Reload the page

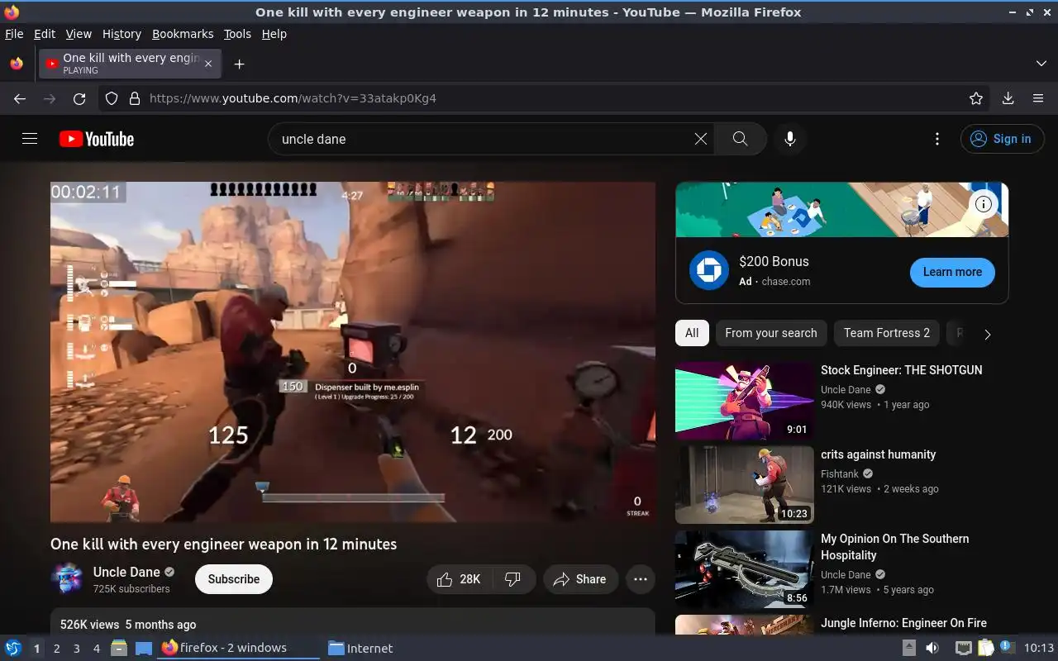pyautogui.click(x=79, y=98)
